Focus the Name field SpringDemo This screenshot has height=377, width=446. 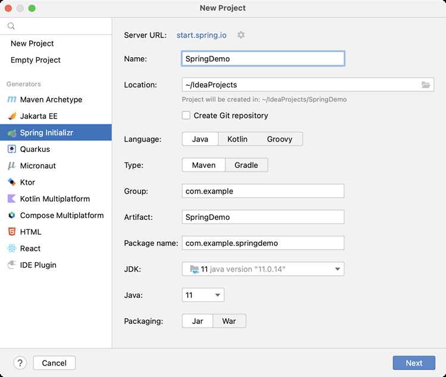point(263,59)
